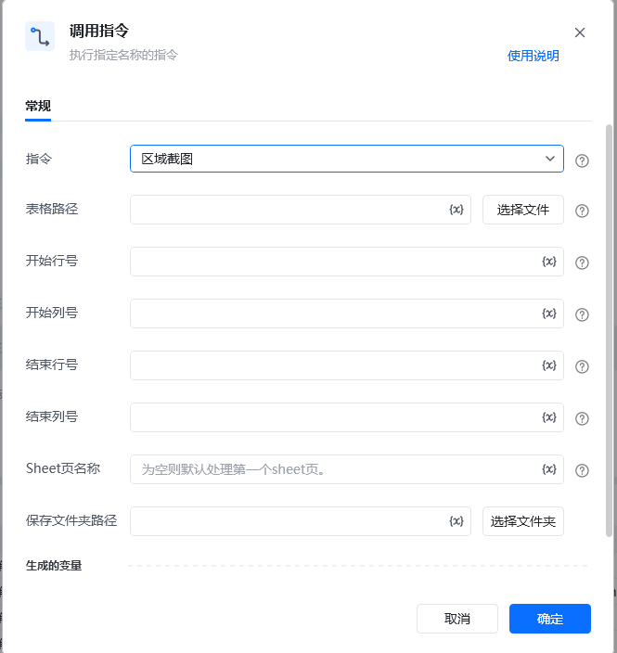The image size is (617, 653).
Task: Close the 调用指令 dialog
Action: (580, 32)
